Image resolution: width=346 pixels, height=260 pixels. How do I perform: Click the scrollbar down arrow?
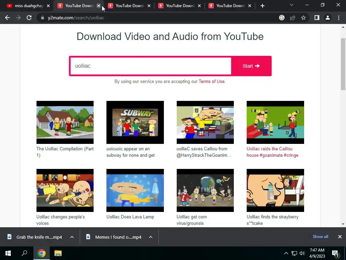(x=343, y=224)
